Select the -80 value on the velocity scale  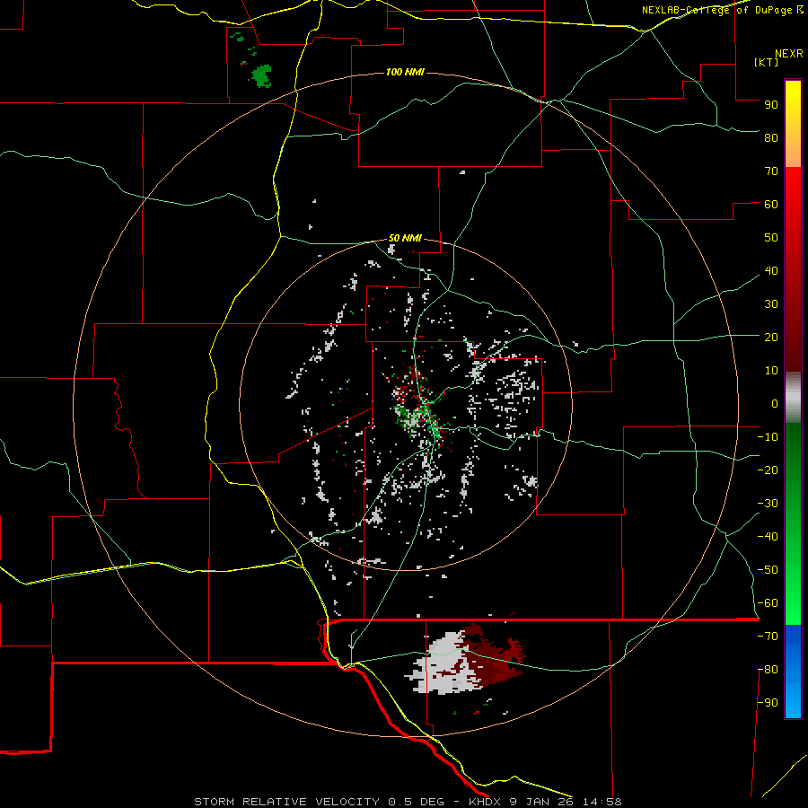pyautogui.click(x=768, y=670)
